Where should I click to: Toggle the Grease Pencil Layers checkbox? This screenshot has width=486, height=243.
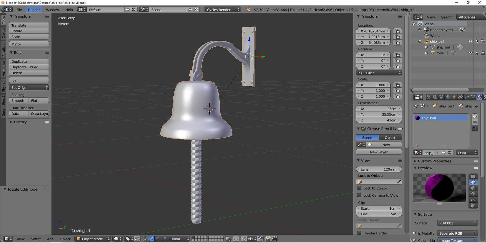[x=363, y=129]
